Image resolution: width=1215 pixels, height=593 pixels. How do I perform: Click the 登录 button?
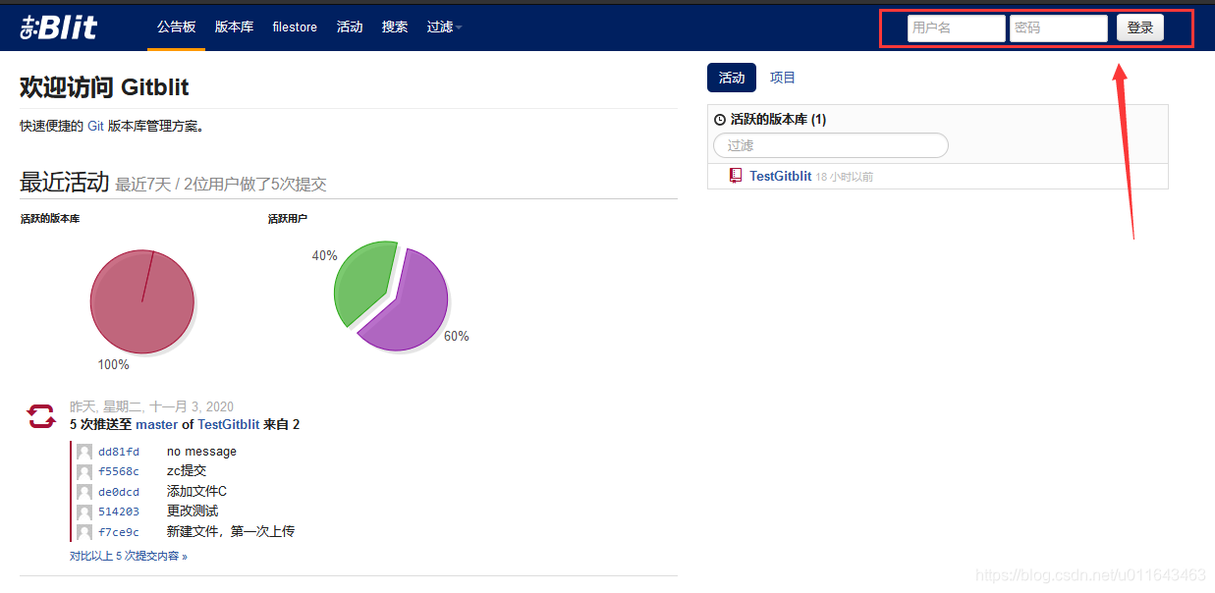tap(1139, 27)
